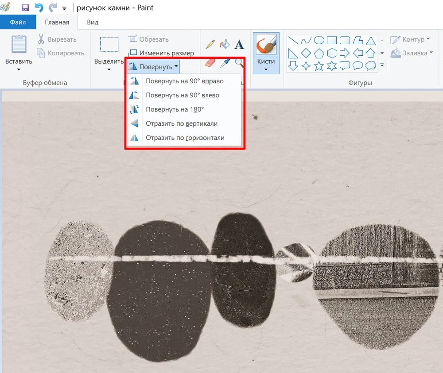Select the Text tool letter A
Screen dimensions: 443x373
pyautogui.click(x=239, y=44)
